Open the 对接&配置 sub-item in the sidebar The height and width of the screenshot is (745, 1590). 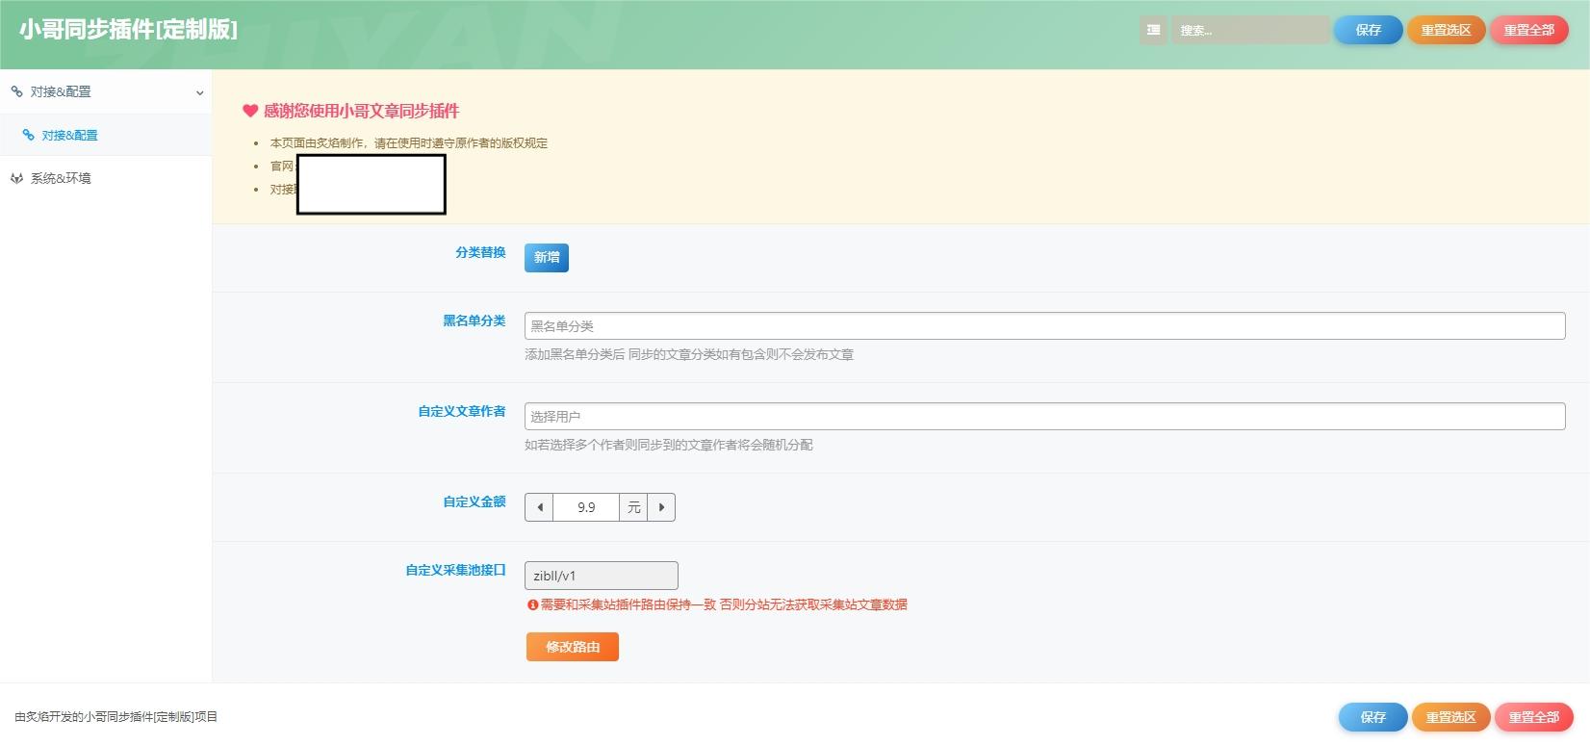point(106,135)
